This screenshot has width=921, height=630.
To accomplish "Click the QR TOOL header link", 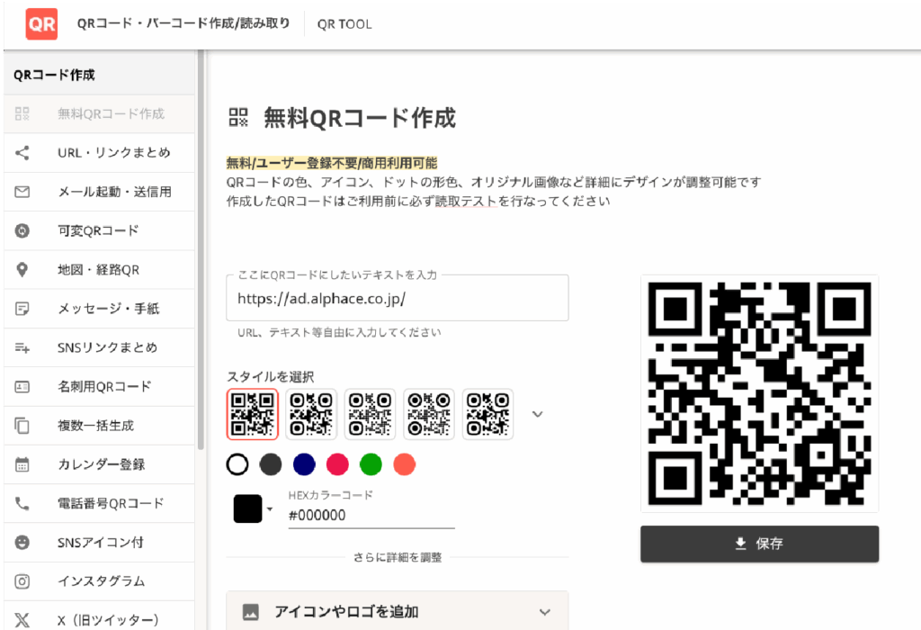I will click(x=344, y=24).
